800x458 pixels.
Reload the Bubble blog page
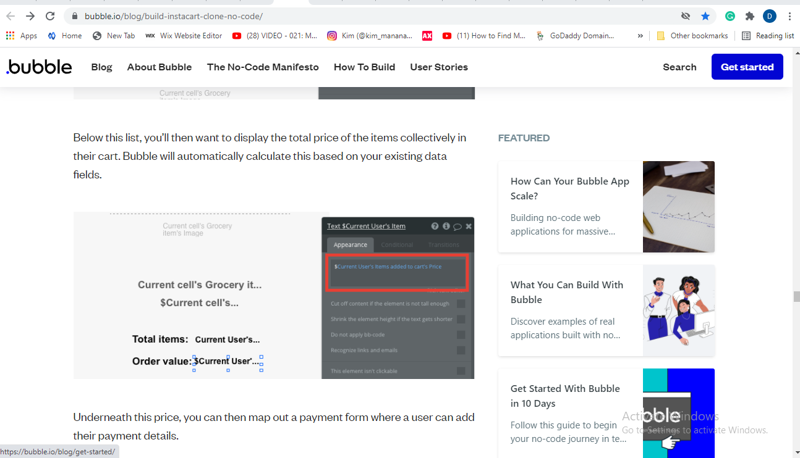pyautogui.click(x=50, y=16)
